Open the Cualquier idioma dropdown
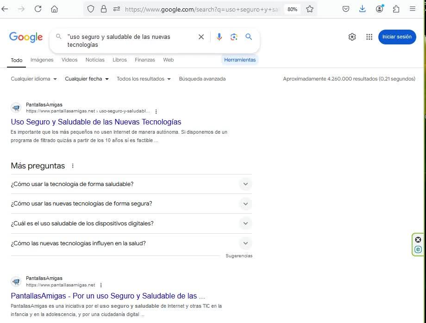This screenshot has height=323, width=426. pos(34,79)
